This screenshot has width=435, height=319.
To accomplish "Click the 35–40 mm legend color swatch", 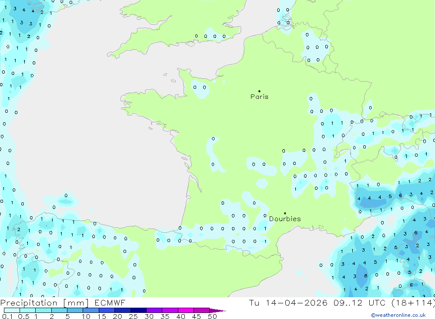I will pyautogui.click(x=170, y=310).
